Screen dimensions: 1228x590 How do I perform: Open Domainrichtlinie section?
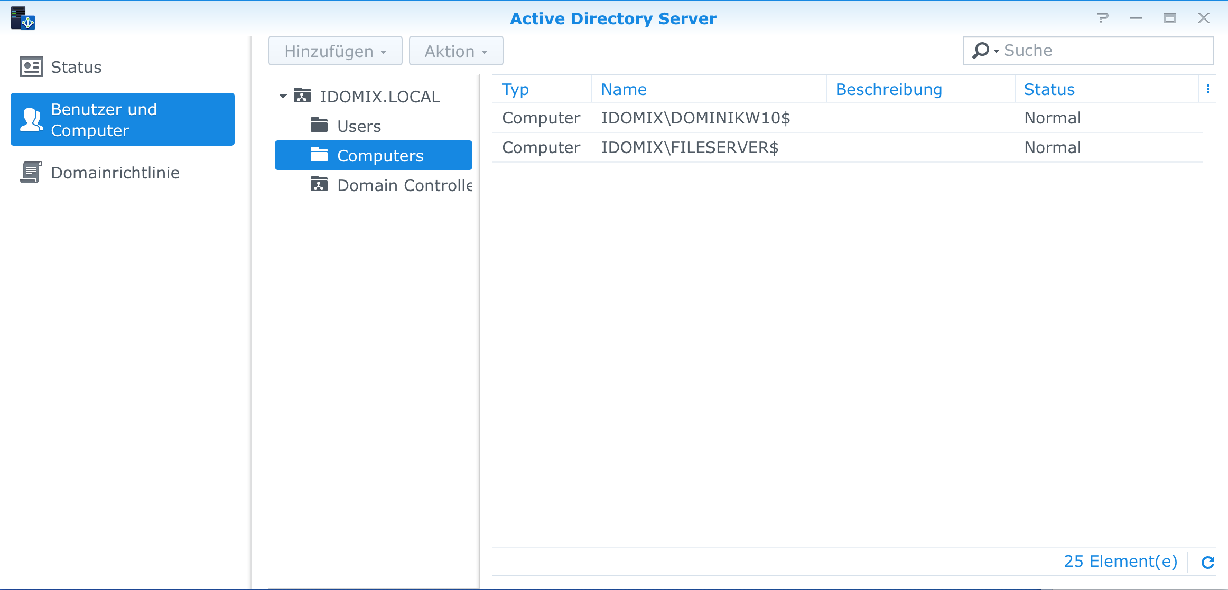123,173
